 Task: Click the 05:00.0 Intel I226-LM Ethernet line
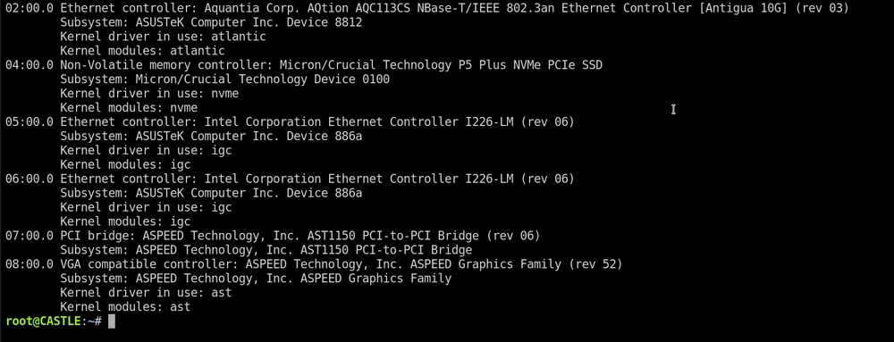(x=290, y=122)
